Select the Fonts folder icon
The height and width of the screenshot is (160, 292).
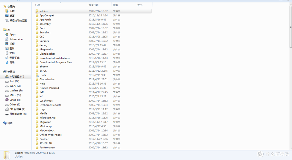[x=37, y=75]
